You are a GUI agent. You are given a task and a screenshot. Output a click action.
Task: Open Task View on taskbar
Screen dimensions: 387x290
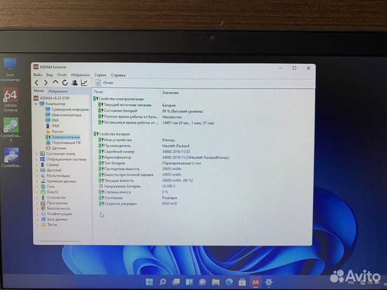point(176,282)
